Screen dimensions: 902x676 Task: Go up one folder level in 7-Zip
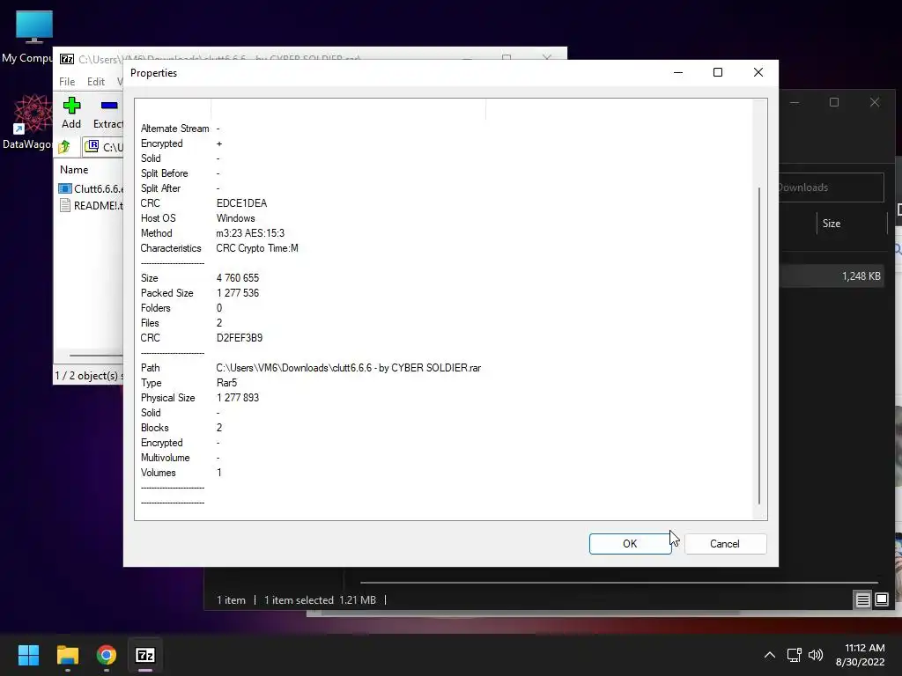(x=64, y=147)
